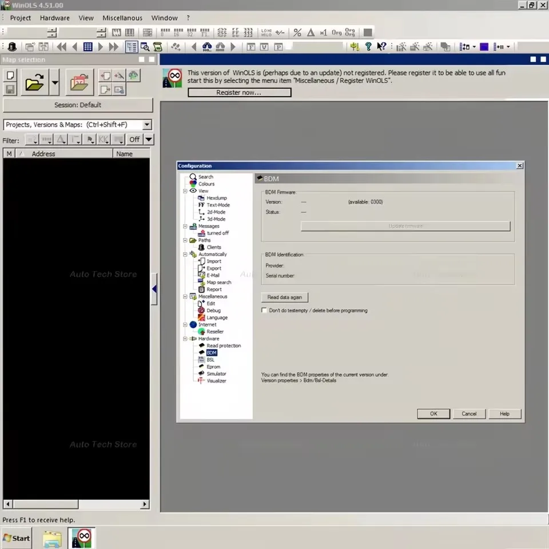Open the ? help menu
The width and height of the screenshot is (549, 549).
coord(188,18)
